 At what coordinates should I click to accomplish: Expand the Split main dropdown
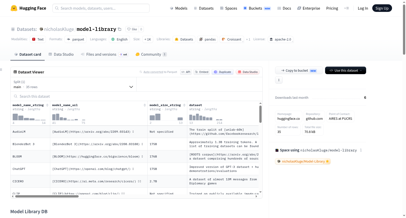tap(73, 84)
